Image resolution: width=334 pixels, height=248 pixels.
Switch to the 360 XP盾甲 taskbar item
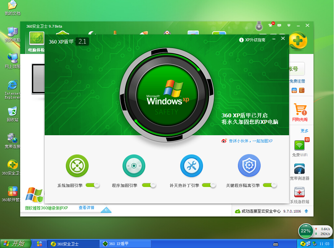[x=125, y=243]
